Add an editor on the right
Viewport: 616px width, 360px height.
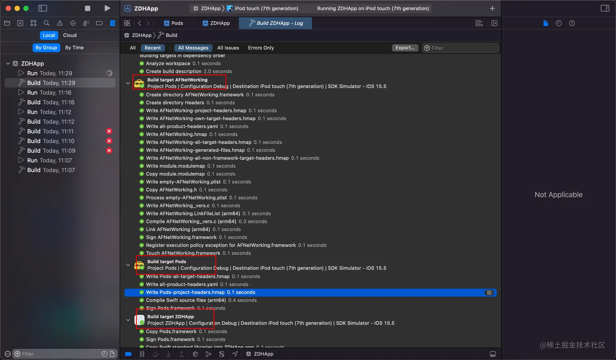(494, 23)
